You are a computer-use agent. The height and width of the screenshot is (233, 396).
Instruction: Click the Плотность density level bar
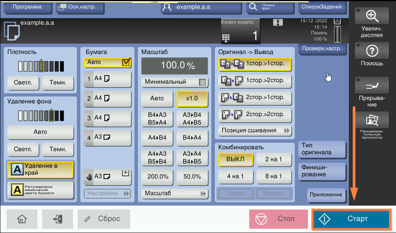tap(41, 66)
